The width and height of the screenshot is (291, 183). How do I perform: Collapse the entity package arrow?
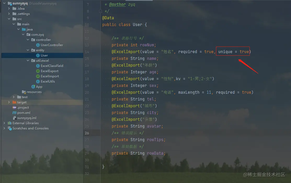tap(28, 50)
